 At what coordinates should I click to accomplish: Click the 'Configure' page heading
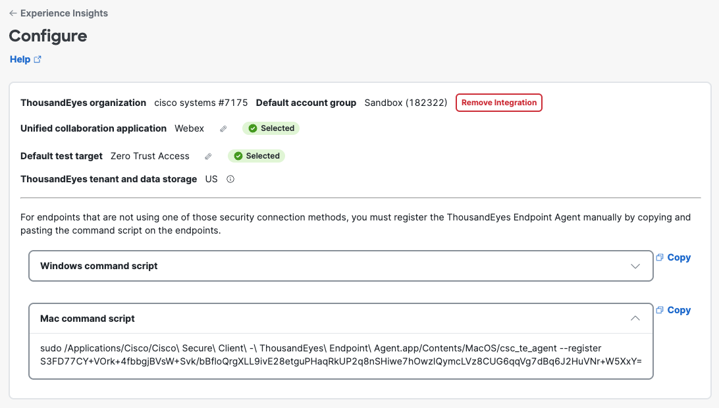48,36
